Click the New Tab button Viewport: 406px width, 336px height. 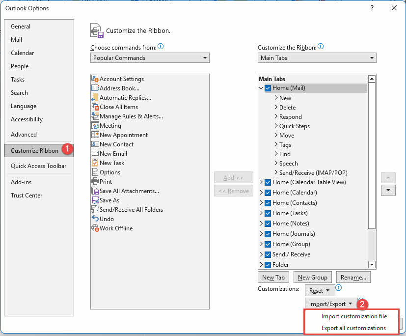click(x=273, y=277)
